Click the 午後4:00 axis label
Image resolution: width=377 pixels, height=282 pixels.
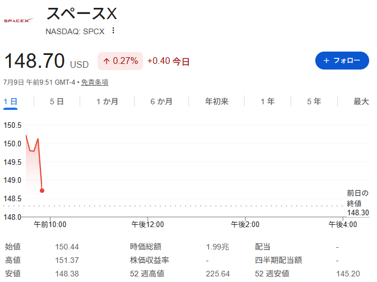tap(343, 225)
